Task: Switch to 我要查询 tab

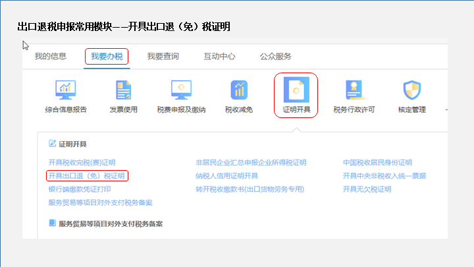Action: [x=163, y=56]
